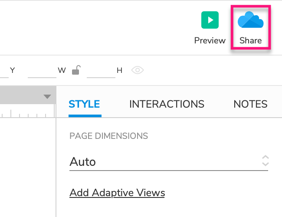Switch to the STYLE tab
This screenshot has height=217, width=282.
click(x=85, y=104)
